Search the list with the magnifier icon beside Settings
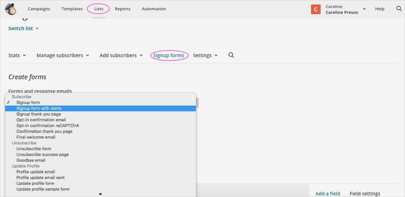This screenshot has width=405, height=197. (x=231, y=55)
